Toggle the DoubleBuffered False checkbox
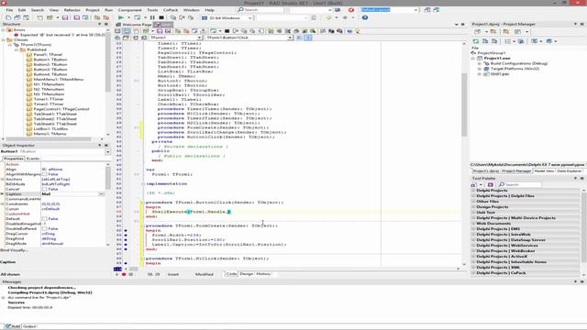The width and height of the screenshot is (587, 330). click(x=45, y=228)
